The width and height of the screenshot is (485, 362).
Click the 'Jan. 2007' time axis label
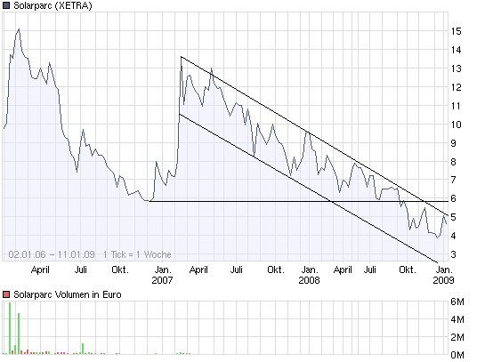(x=162, y=275)
